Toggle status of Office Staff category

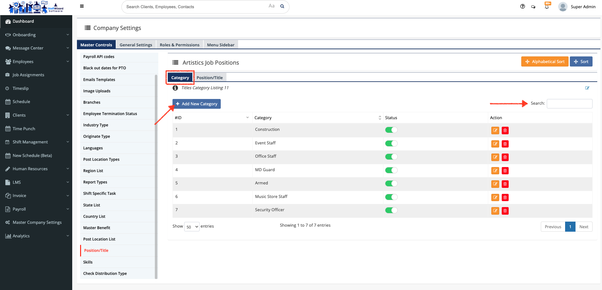point(391,157)
